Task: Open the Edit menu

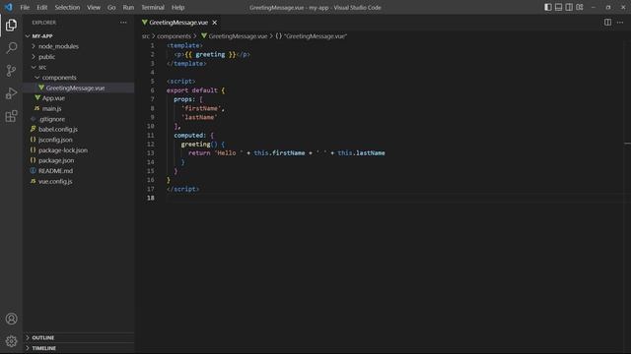Action: click(x=41, y=7)
